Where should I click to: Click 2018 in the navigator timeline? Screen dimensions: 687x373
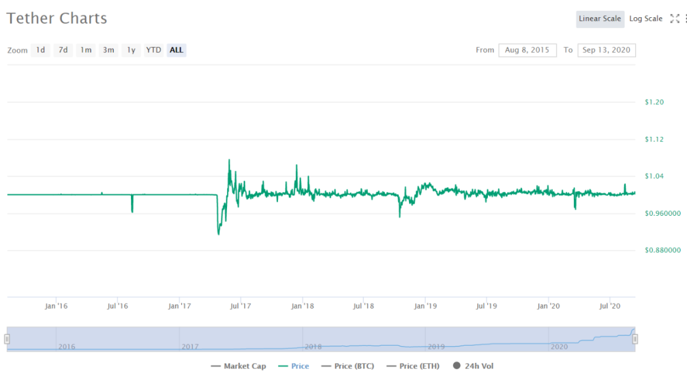coord(313,347)
